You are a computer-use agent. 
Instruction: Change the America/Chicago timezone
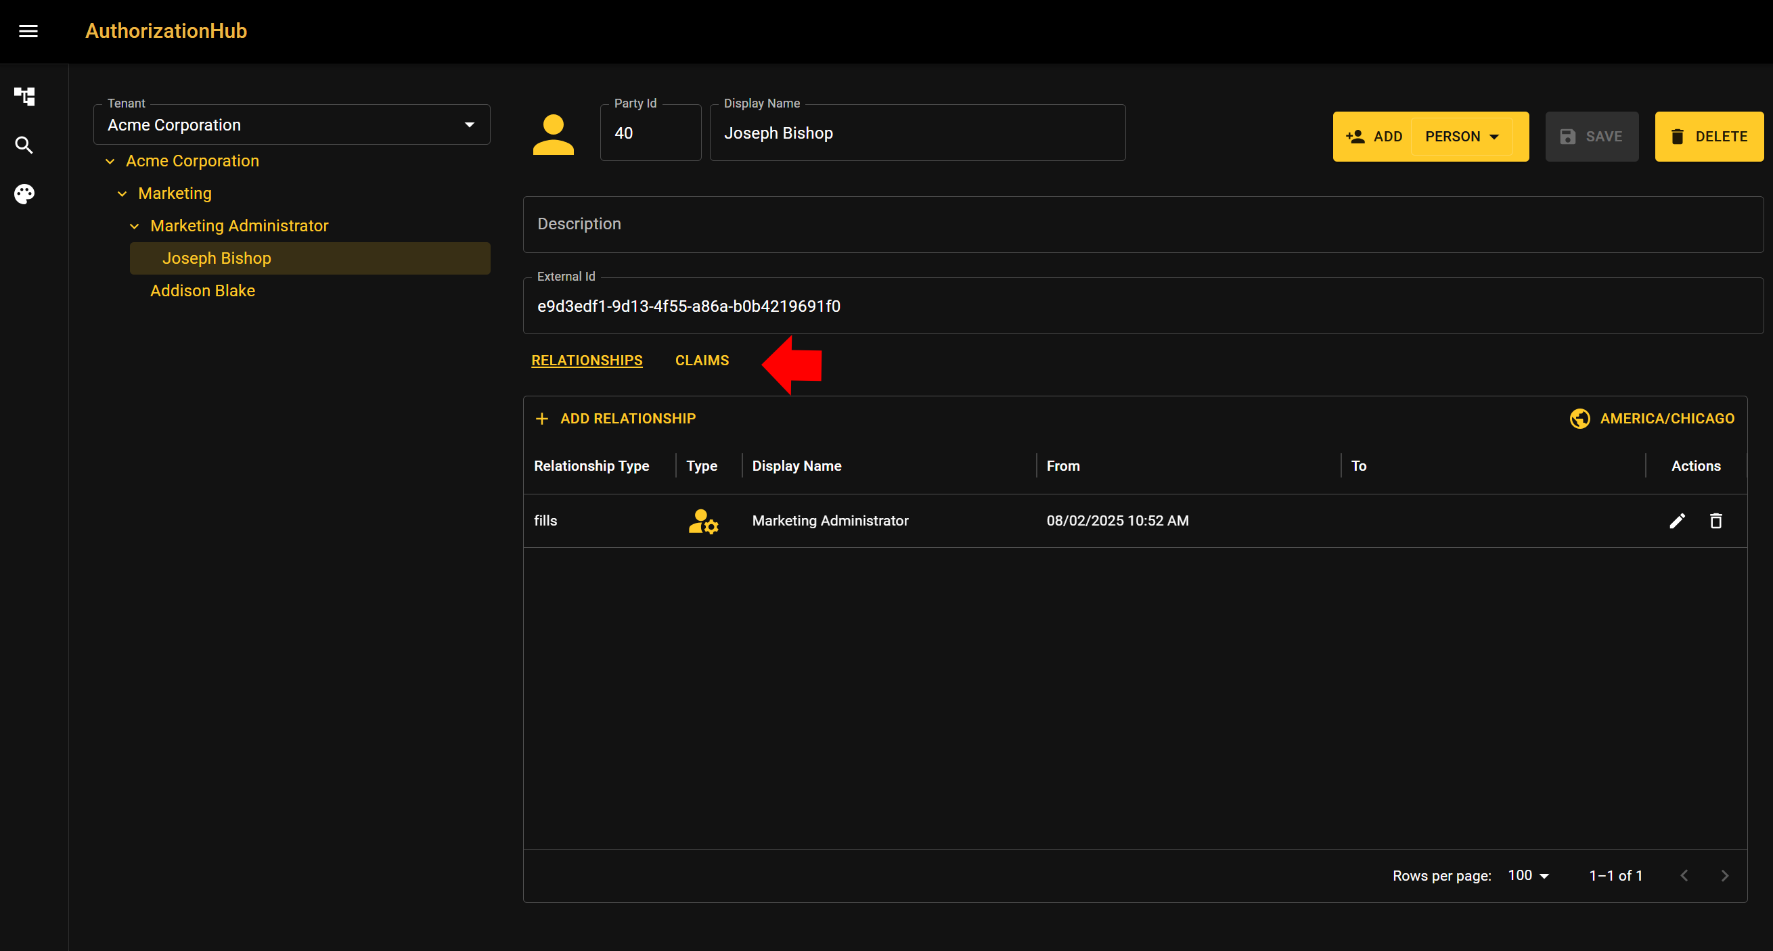[x=1652, y=419]
